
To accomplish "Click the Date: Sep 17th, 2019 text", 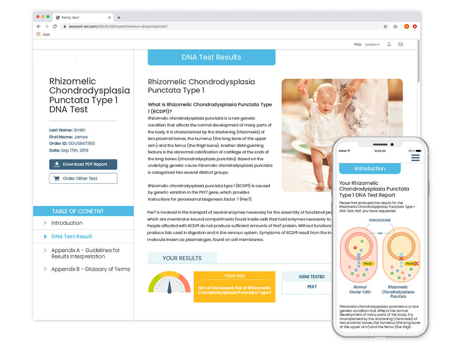I will [68, 150].
